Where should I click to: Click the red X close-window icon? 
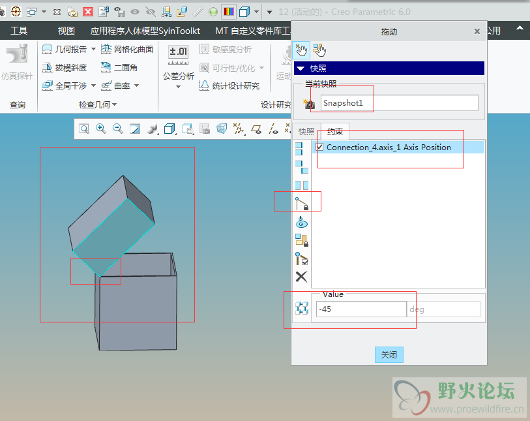(x=88, y=12)
